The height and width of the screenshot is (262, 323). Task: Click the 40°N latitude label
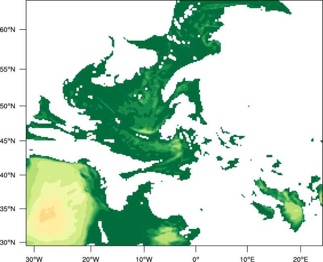[x=8, y=175]
